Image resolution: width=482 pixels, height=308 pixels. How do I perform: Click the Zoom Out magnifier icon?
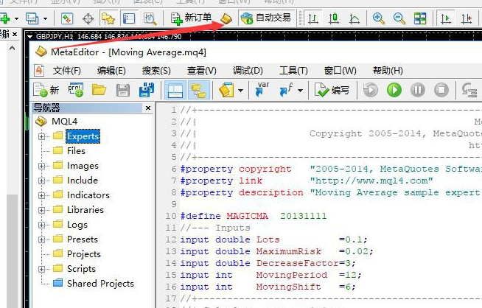tap(399, 18)
